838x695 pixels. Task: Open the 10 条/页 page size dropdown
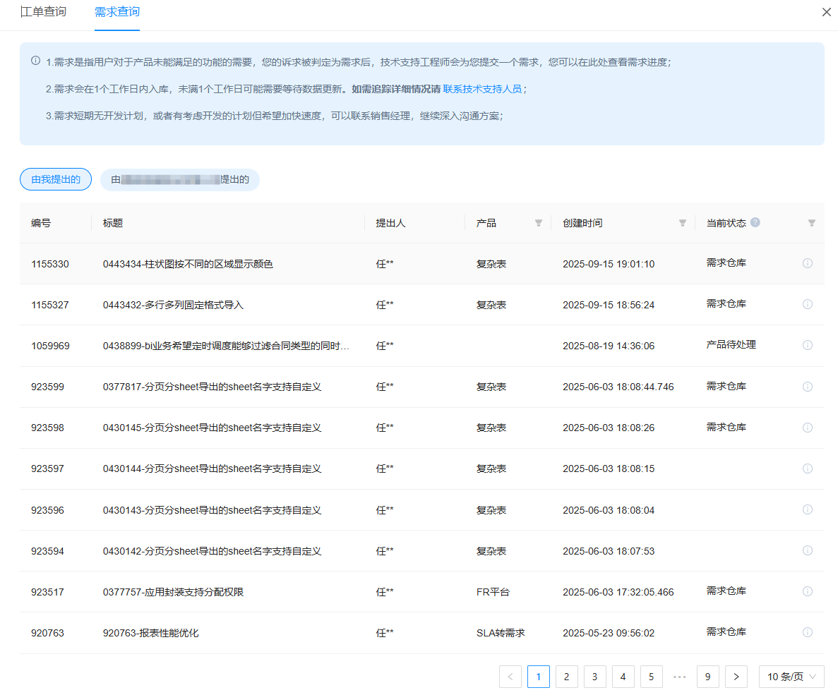tap(791, 677)
